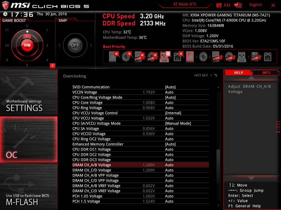Select the DRAM CH_C/D Voltage row label
Viewport: 281px width, 210px height.
92,170
